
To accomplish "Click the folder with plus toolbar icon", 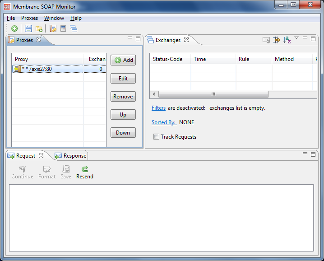I will coord(39,29).
